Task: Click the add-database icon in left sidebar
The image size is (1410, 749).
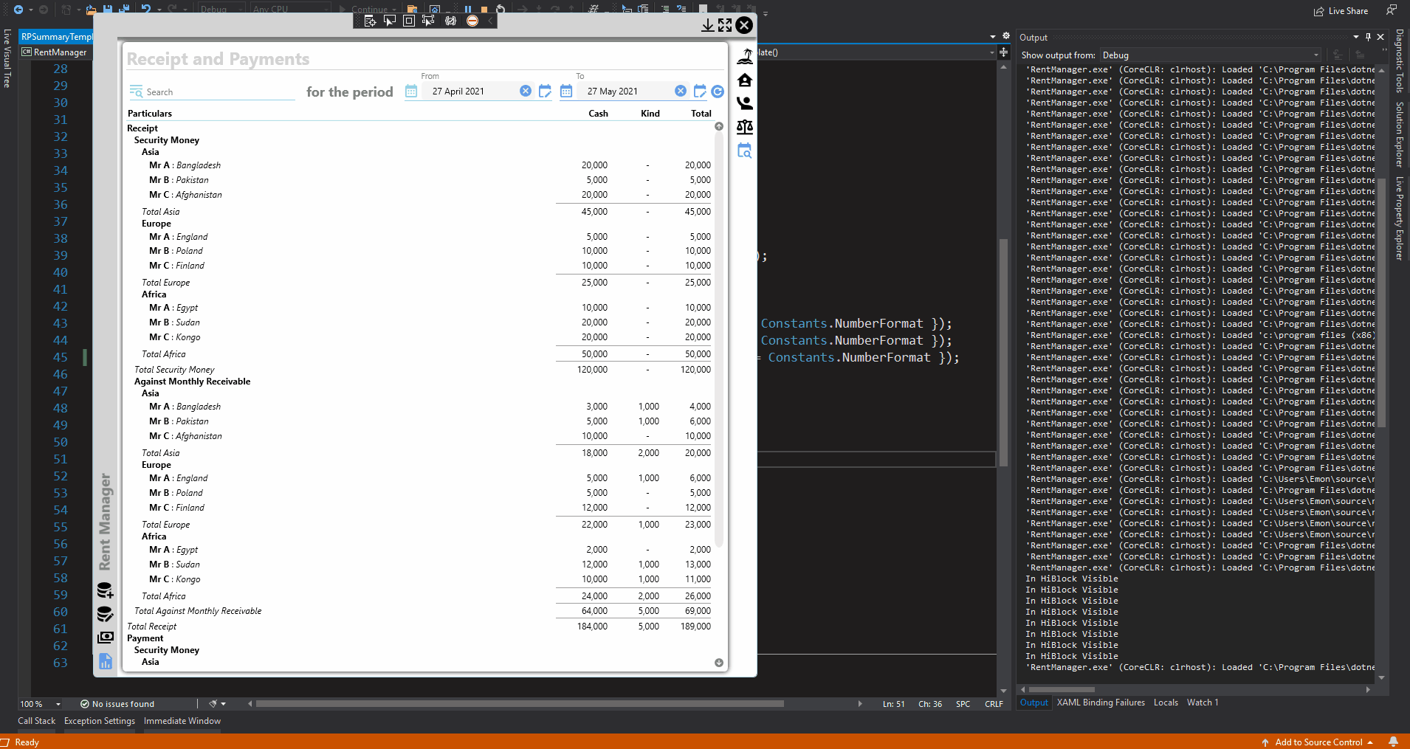Action: click(x=106, y=590)
